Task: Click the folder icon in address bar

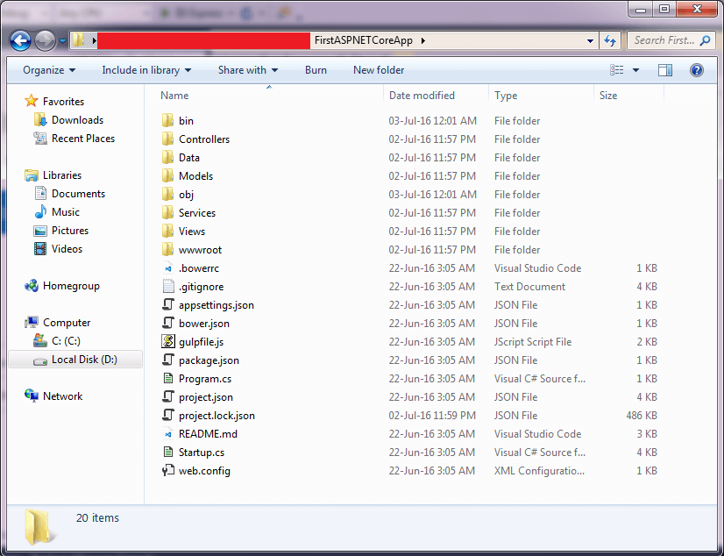Action: click(78, 40)
